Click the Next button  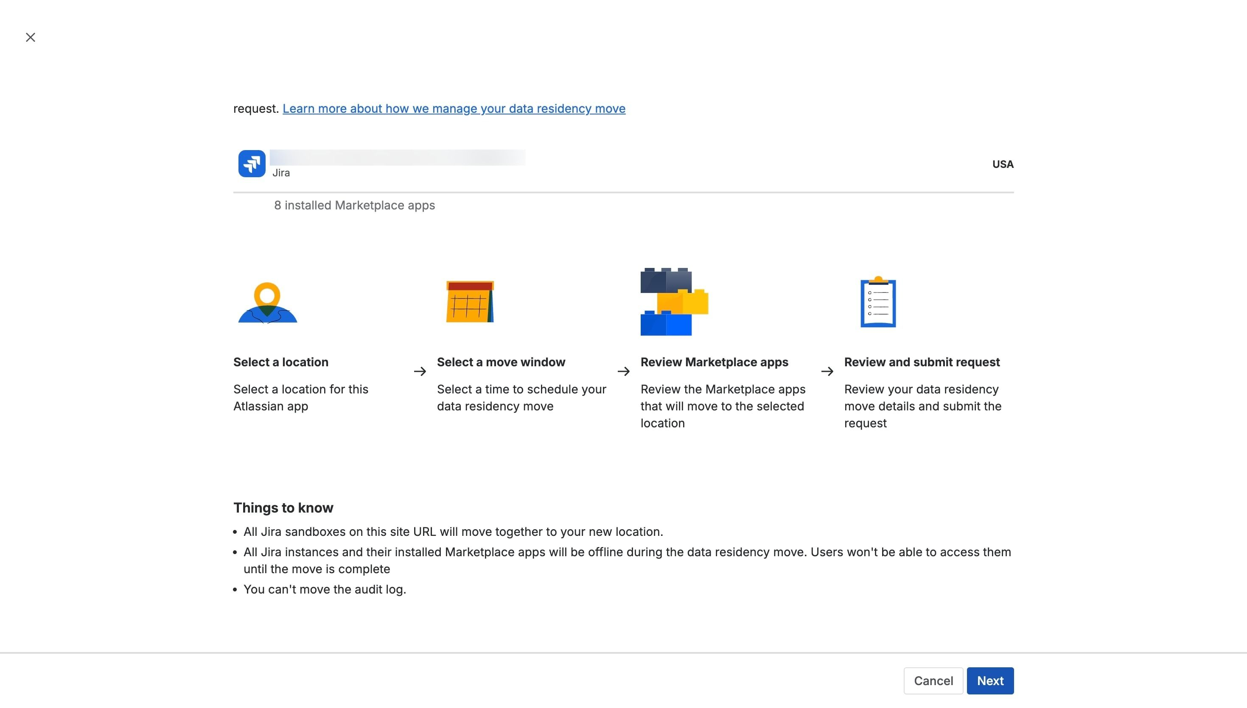pos(990,681)
